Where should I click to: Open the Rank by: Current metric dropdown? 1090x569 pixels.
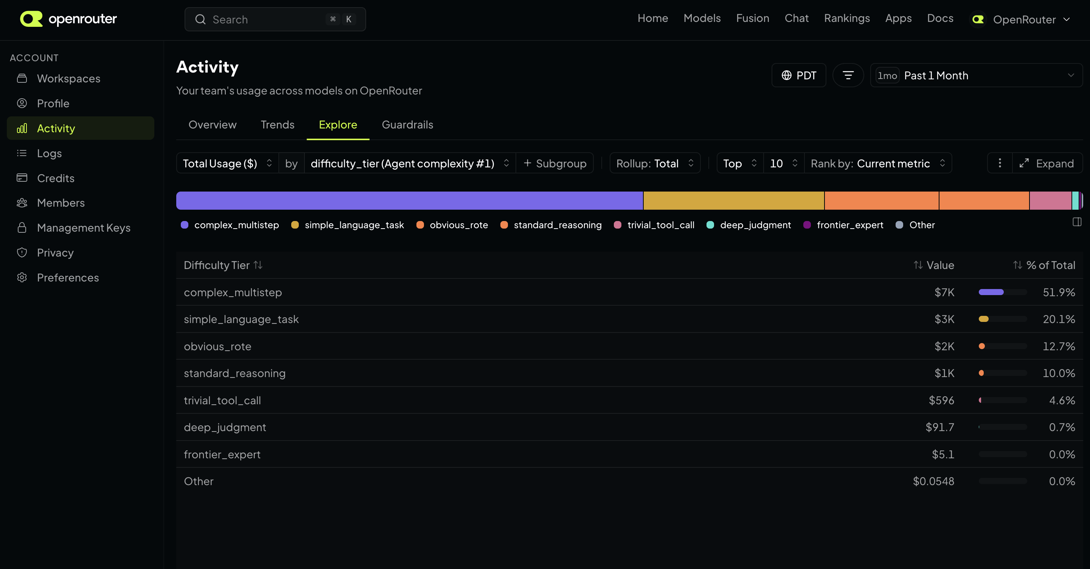coord(878,163)
